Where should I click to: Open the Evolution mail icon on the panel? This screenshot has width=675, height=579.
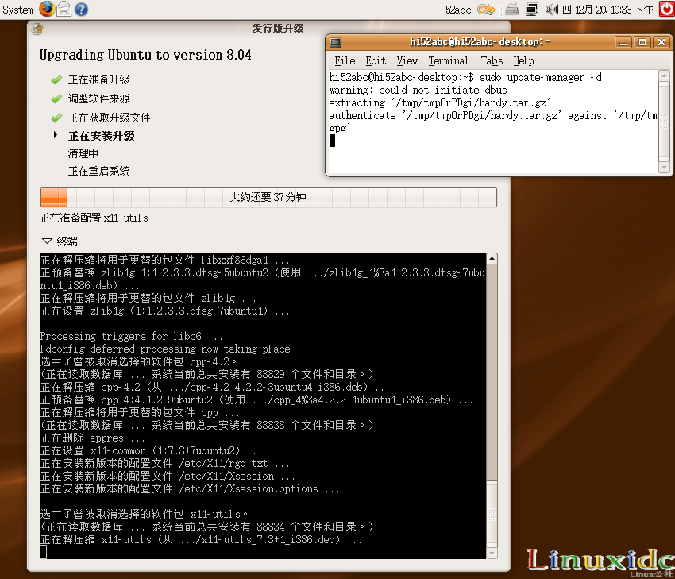click(x=64, y=9)
